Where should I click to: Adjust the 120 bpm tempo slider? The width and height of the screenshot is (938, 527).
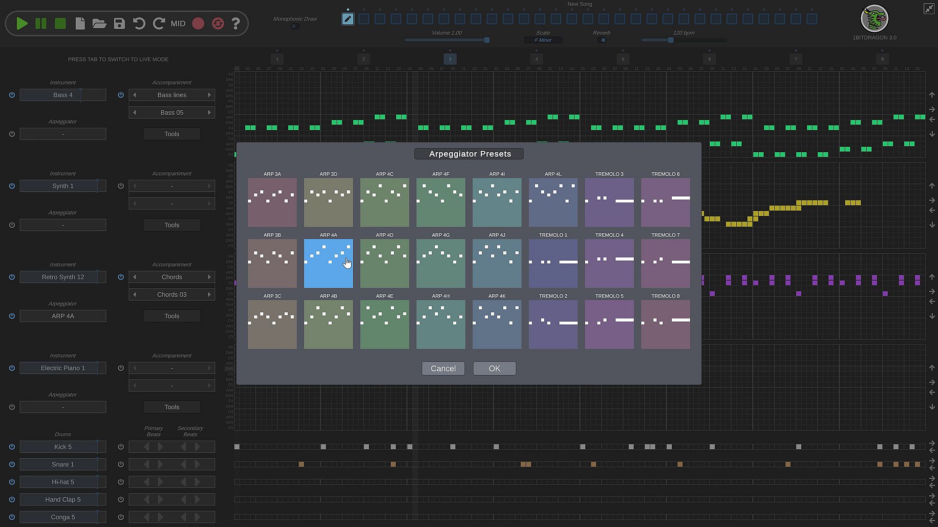coord(671,40)
